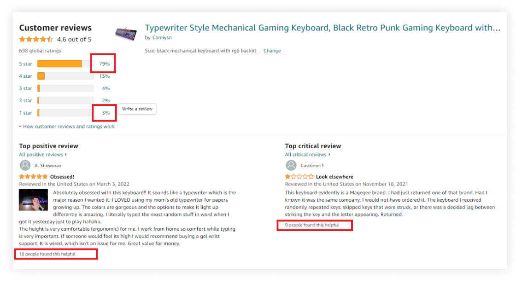Open A. Showman's profile avatar

pyautogui.click(x=25, y=165)
